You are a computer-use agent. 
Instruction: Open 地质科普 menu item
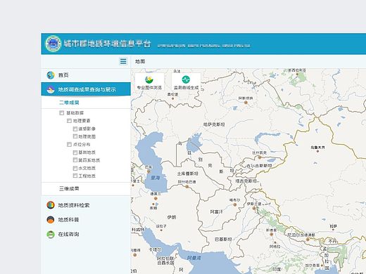[x=86, y=220]
